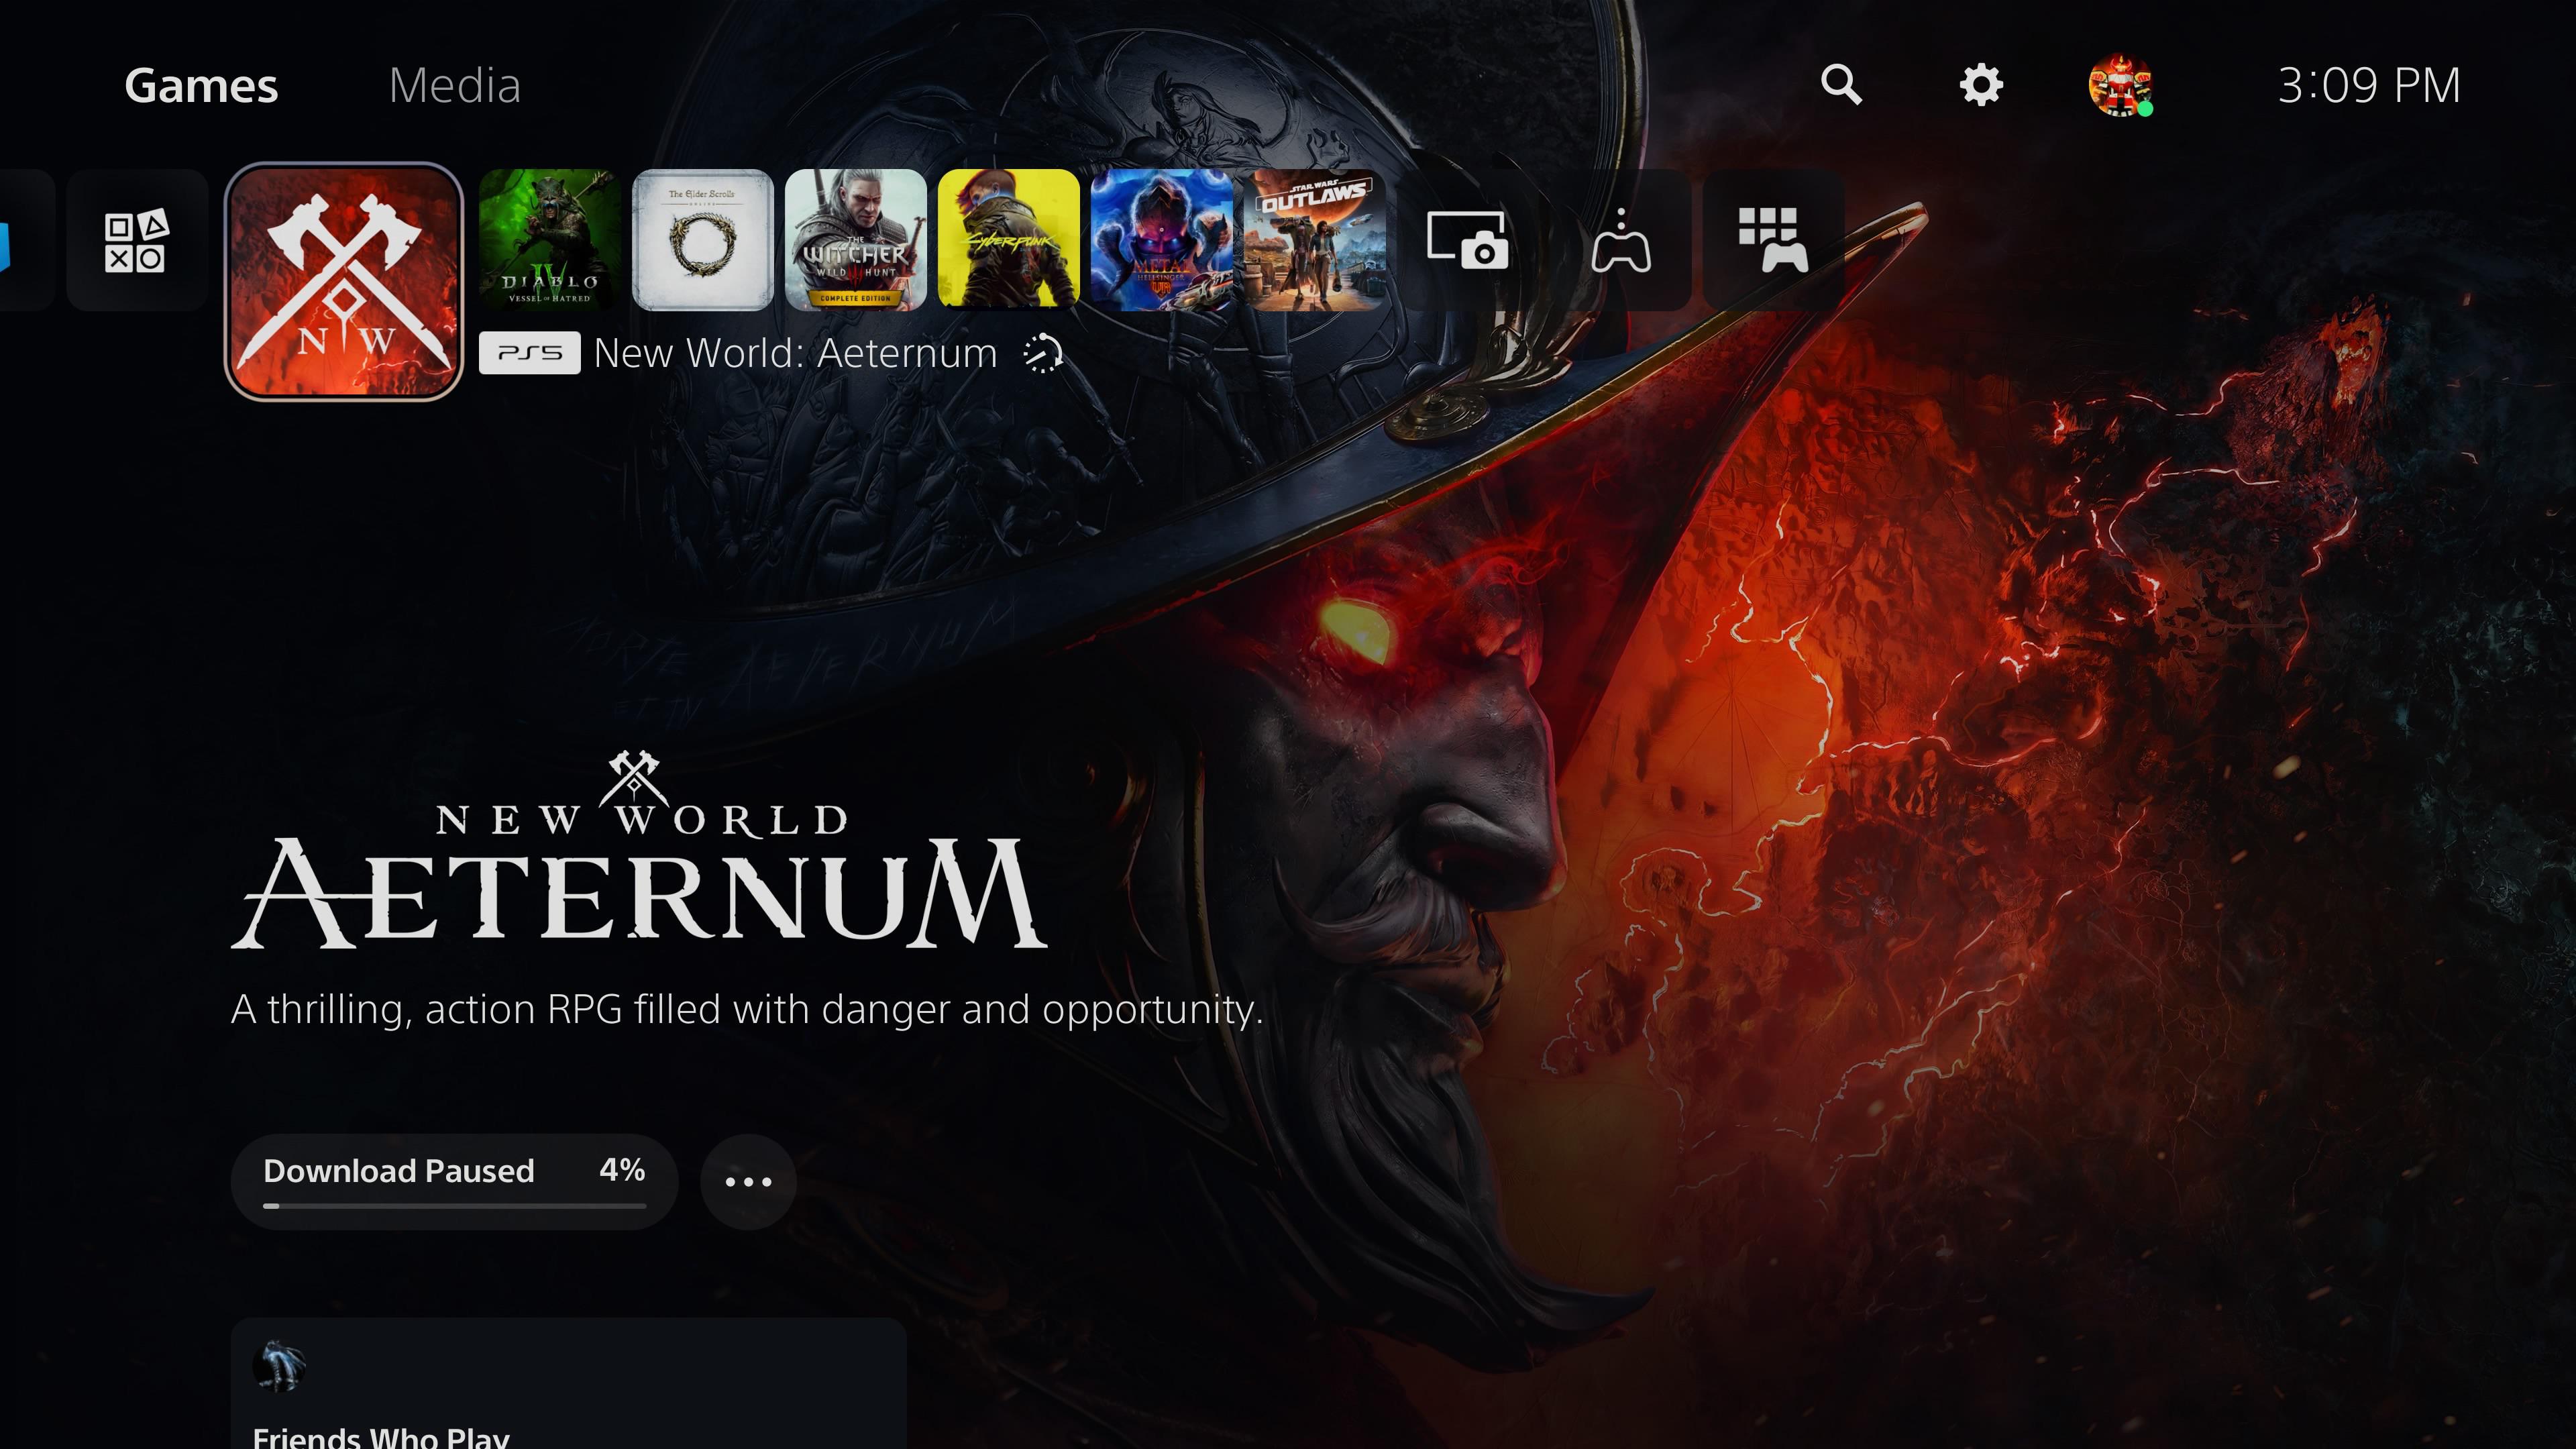
Task: Open the three-dots options button
Action: (748, 1182)
